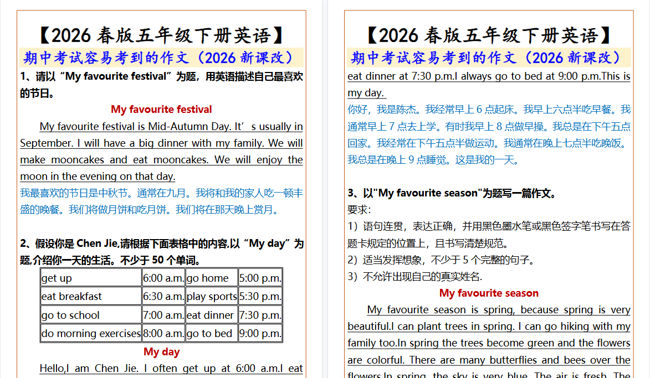Click the table cell 'do morning exercises'
The height and width of the screenshot is (378, 650).
pos(91,333)
